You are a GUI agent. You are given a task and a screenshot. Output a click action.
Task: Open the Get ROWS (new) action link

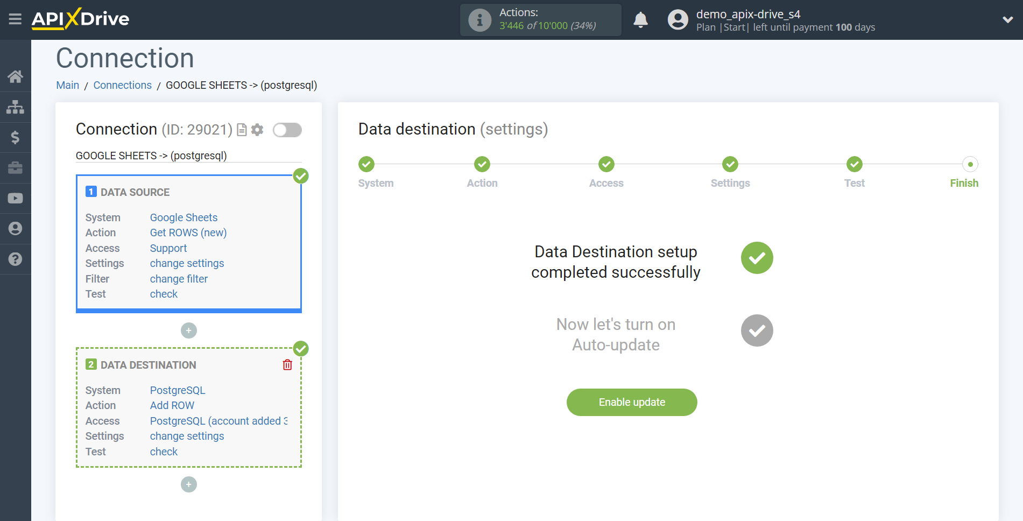pos(188,233)
